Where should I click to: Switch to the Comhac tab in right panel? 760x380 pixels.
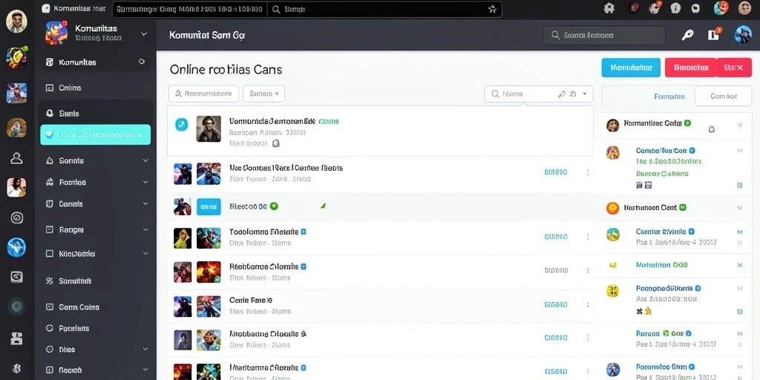pos(723,96)
